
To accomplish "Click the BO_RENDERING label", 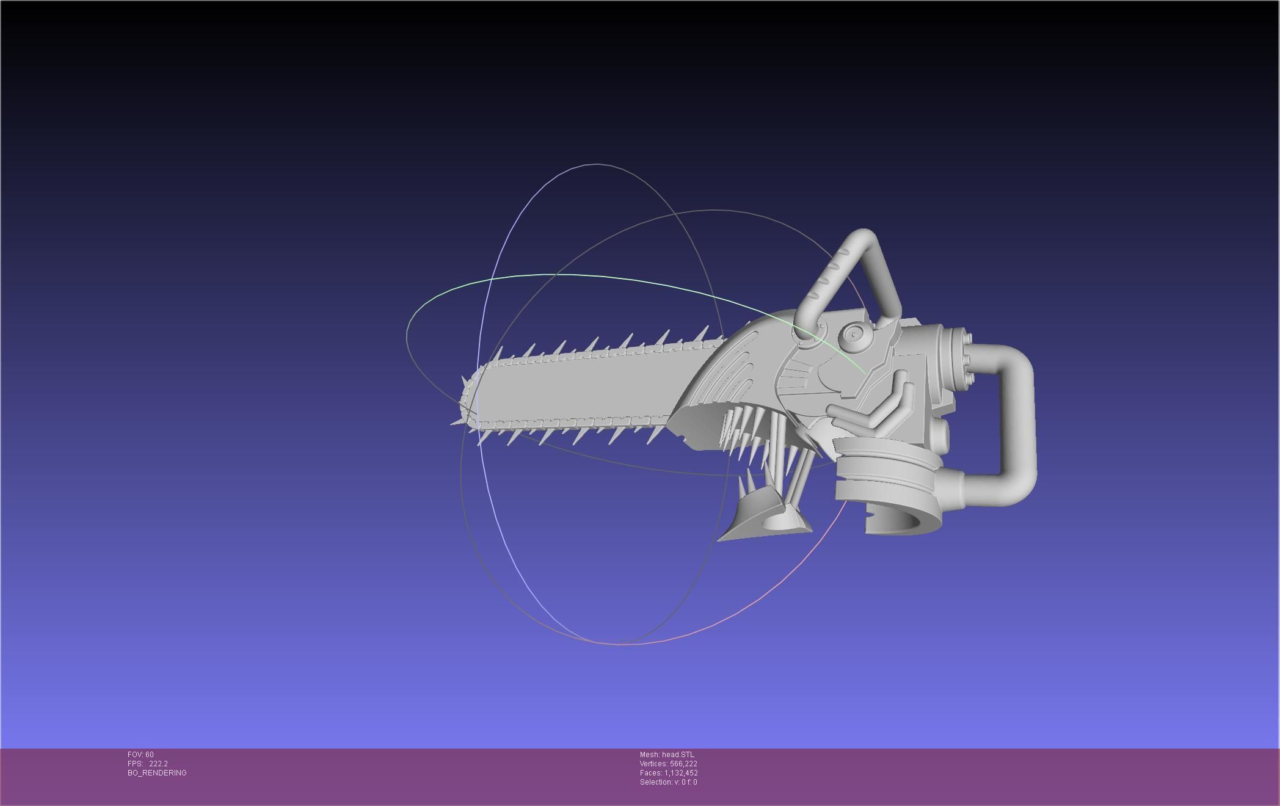I will coord(157,773).
